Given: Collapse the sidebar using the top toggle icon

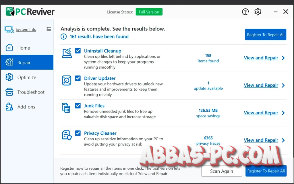Looking at the screenshot, I should (x=49, y=29).
